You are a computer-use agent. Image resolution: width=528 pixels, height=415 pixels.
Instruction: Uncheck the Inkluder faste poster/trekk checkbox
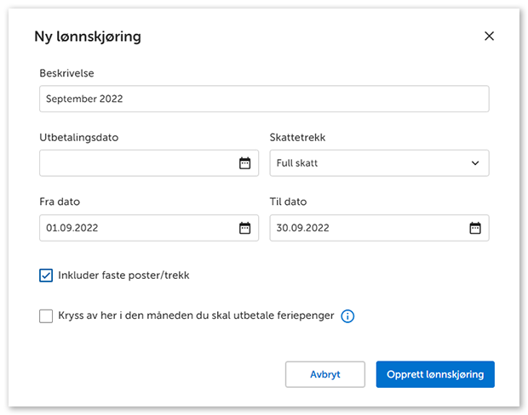click(46, 276)
